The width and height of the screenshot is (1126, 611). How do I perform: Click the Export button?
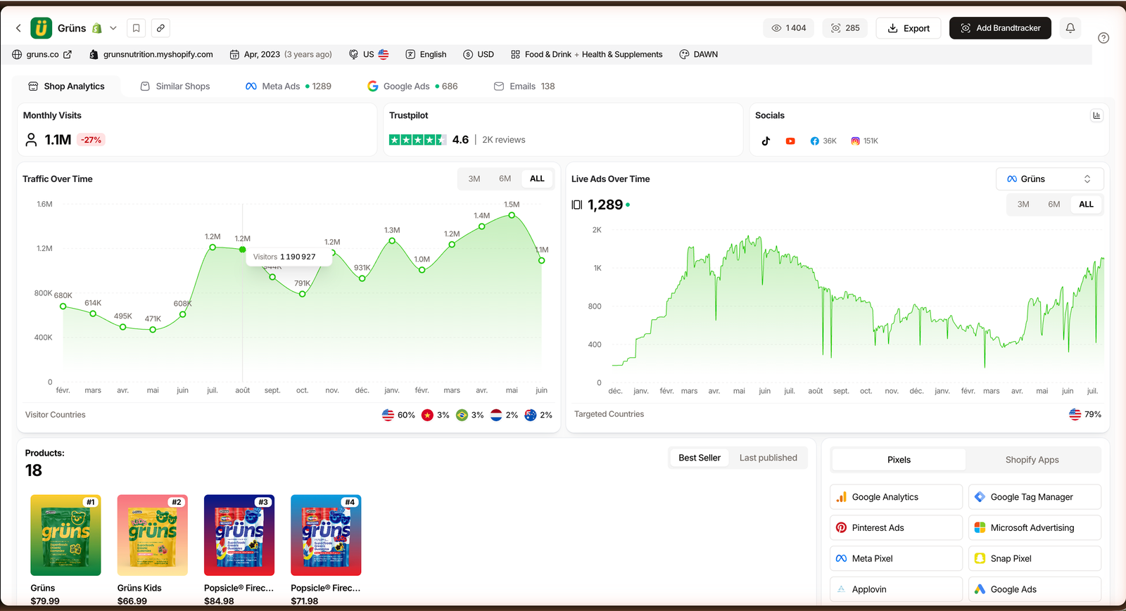click(x=909, y=28)
